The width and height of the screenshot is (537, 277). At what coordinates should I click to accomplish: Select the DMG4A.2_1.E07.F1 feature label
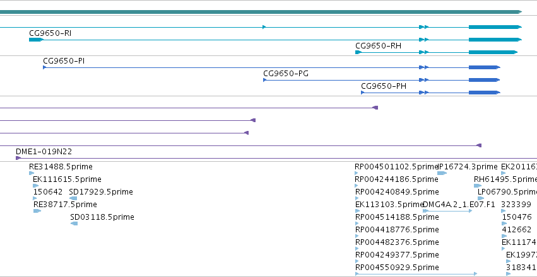point(459,205)
